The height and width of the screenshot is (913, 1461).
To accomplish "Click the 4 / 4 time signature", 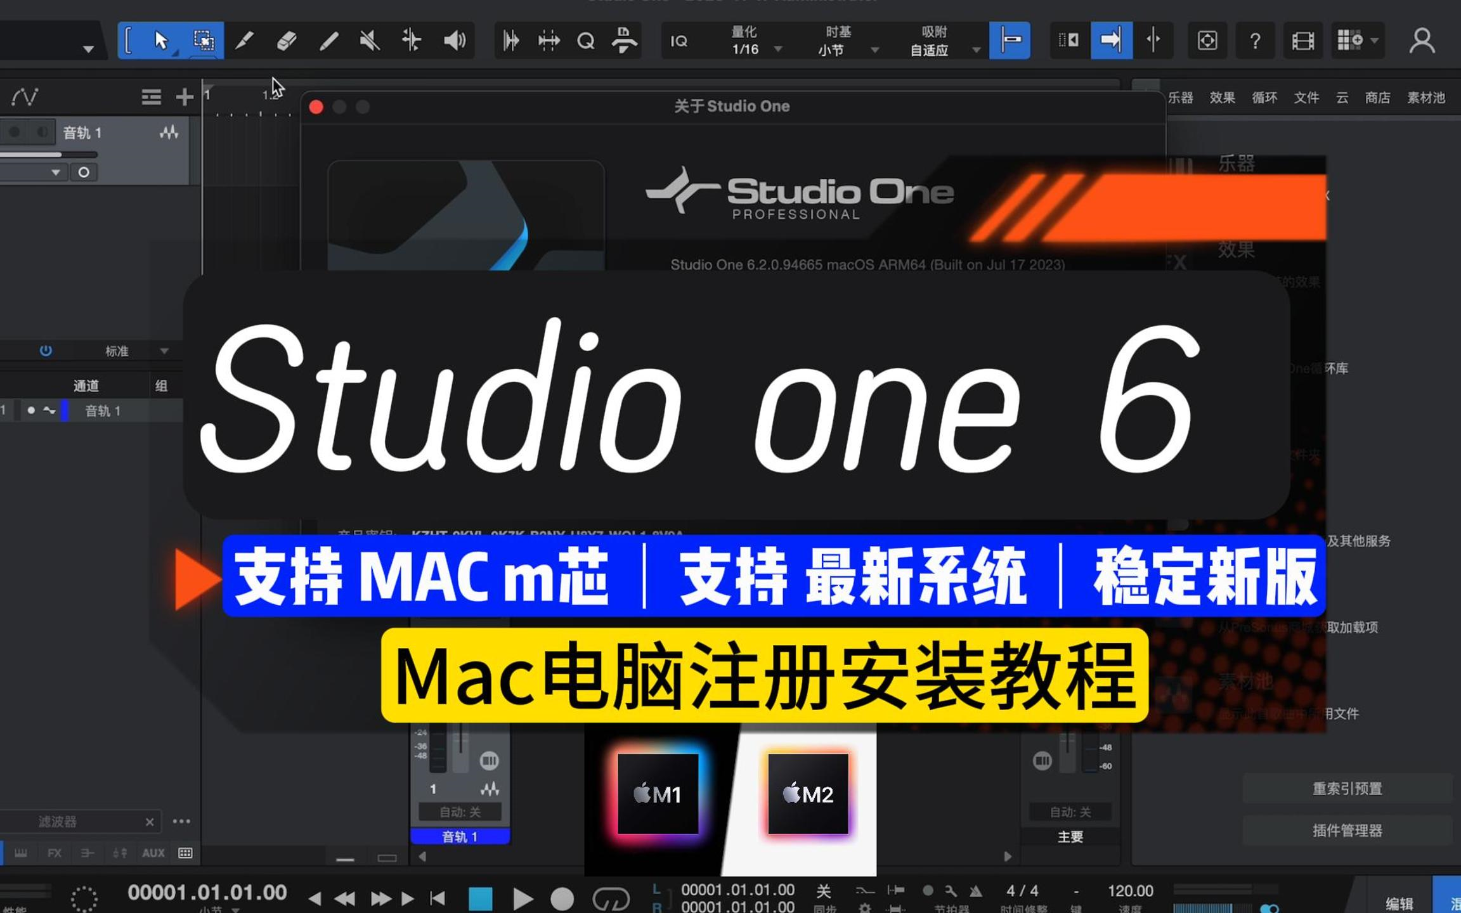I will 1022,891.
